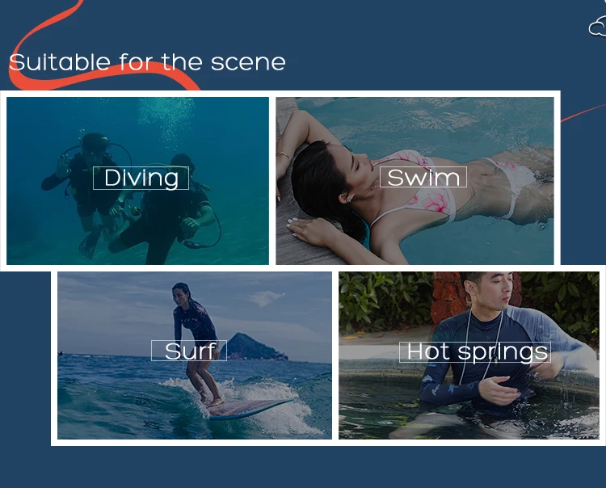
Task: Open the swimming pool woman photo
Action: [x=415, y=181]
